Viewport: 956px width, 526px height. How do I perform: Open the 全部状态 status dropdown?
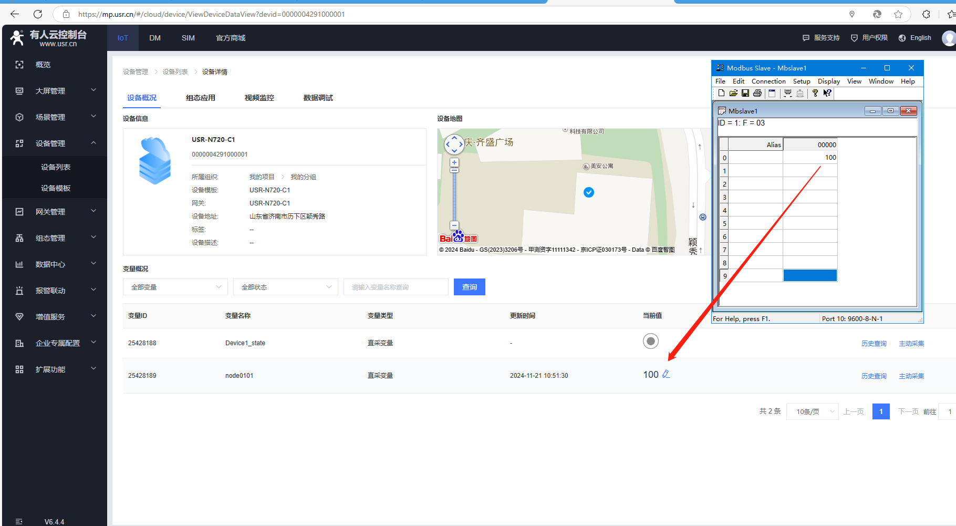(x=286, y=287)
